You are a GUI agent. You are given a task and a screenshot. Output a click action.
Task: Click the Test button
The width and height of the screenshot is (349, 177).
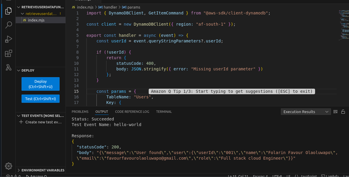40,98
